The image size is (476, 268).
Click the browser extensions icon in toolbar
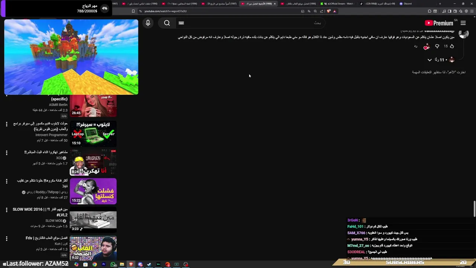click(430, 11)
